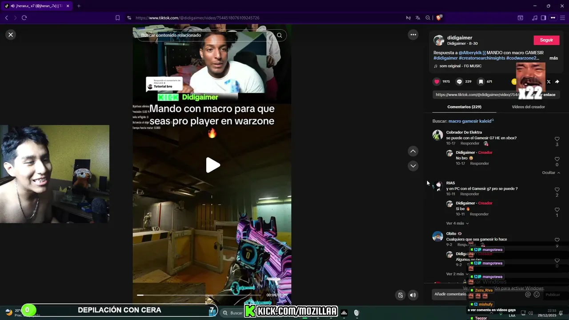This screenshot has height=320, width=569.
Task: Go to the previous video arrow
Action: (x=413, y=152)
